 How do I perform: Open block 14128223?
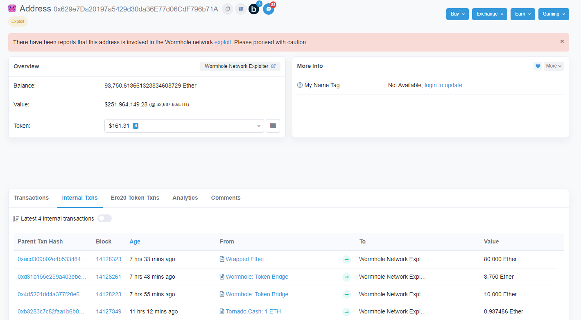click(x=109, y=294)
